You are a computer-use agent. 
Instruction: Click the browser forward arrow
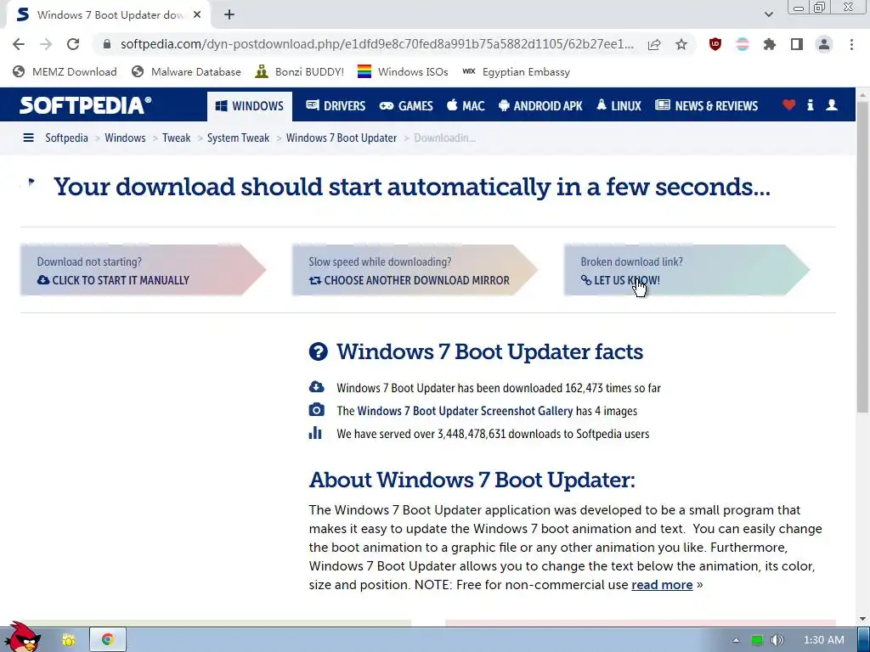coord(46,44)
